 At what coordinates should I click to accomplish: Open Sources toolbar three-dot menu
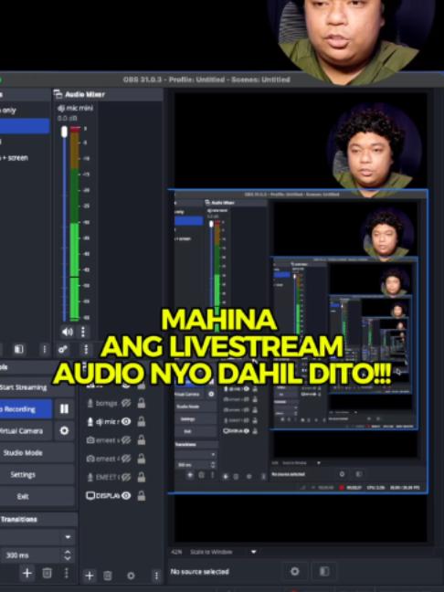click(156, 576)
